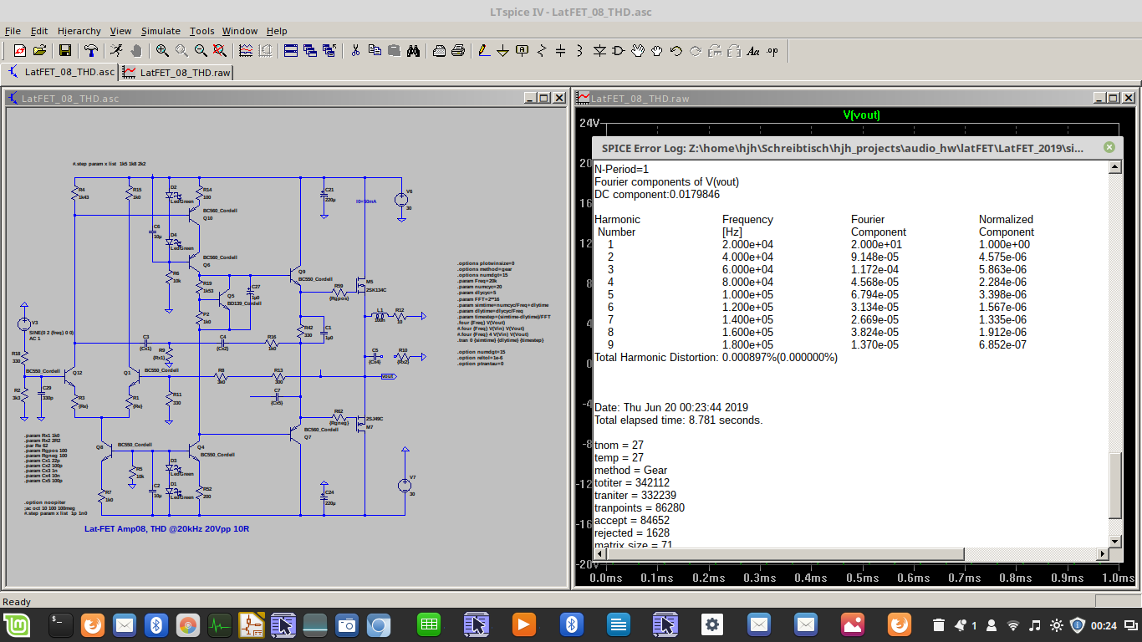Click the V(vout) trace label
The image size is (1142, 642).
861,115
